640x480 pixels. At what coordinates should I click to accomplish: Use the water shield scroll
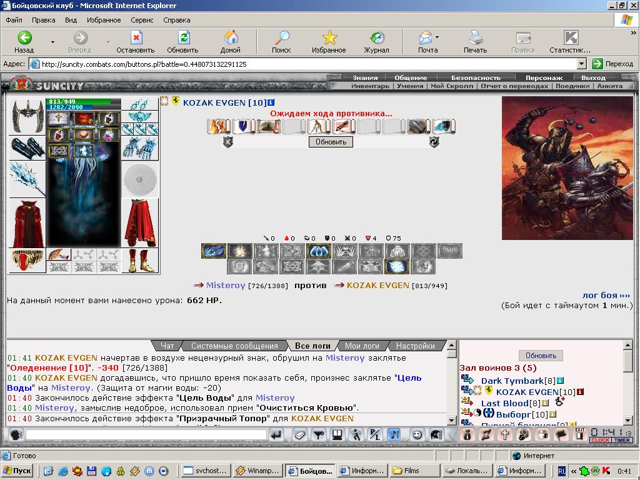444,126
